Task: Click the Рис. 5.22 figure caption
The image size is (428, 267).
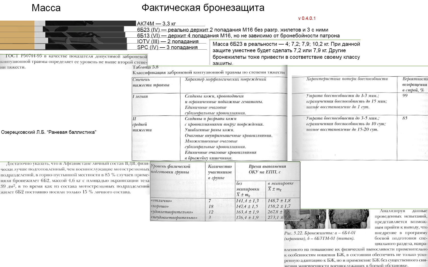Action: (x=320, y=236)
